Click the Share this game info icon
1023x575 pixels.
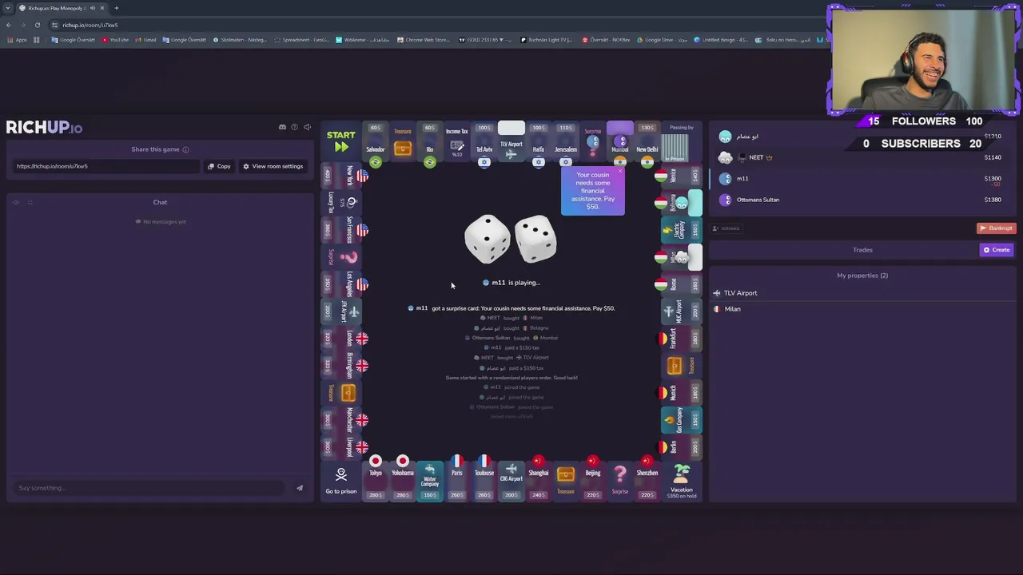pos(185,149)
